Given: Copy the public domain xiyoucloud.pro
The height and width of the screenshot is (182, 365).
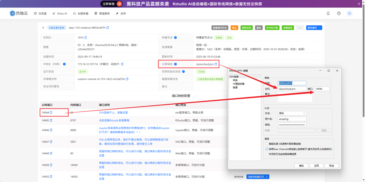Looking at the screenshot, I should pos(216,64).
